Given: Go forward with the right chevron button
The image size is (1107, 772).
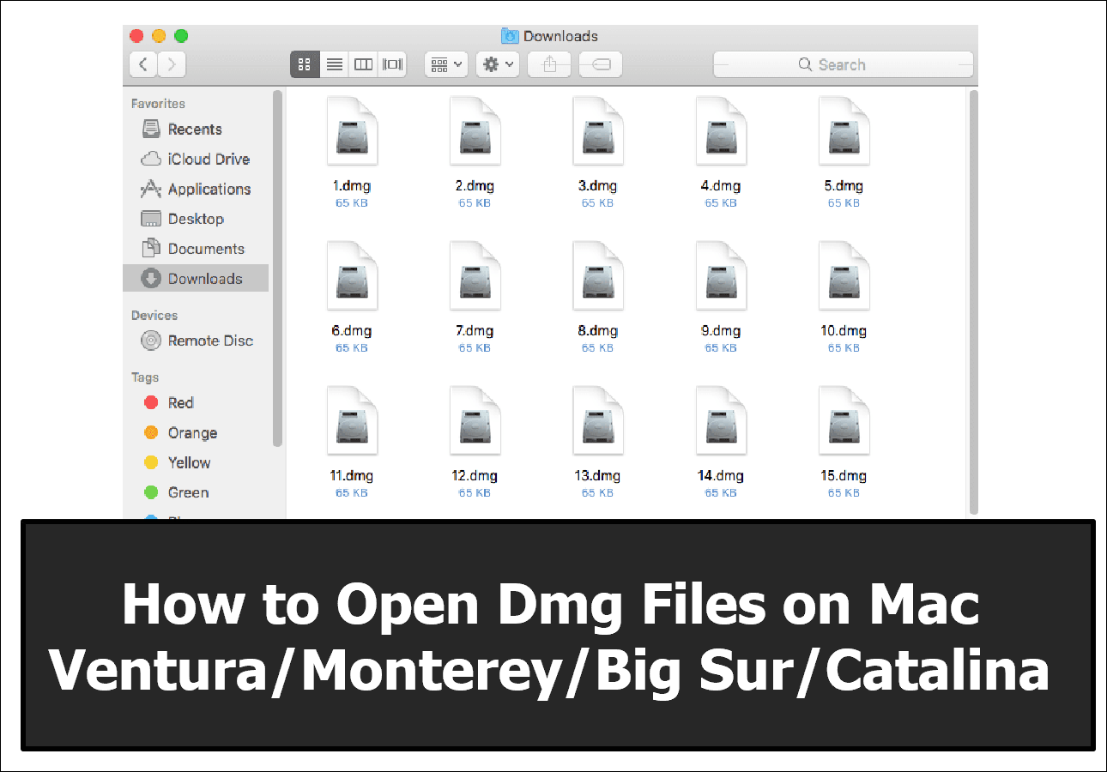Looking at the screenshot, I should [172, 64].
